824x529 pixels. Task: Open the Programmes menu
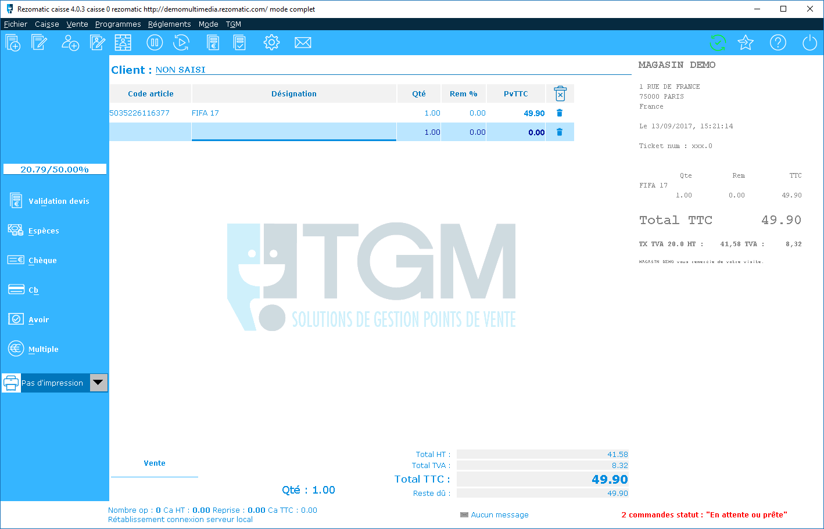click(x=118, y=24)
